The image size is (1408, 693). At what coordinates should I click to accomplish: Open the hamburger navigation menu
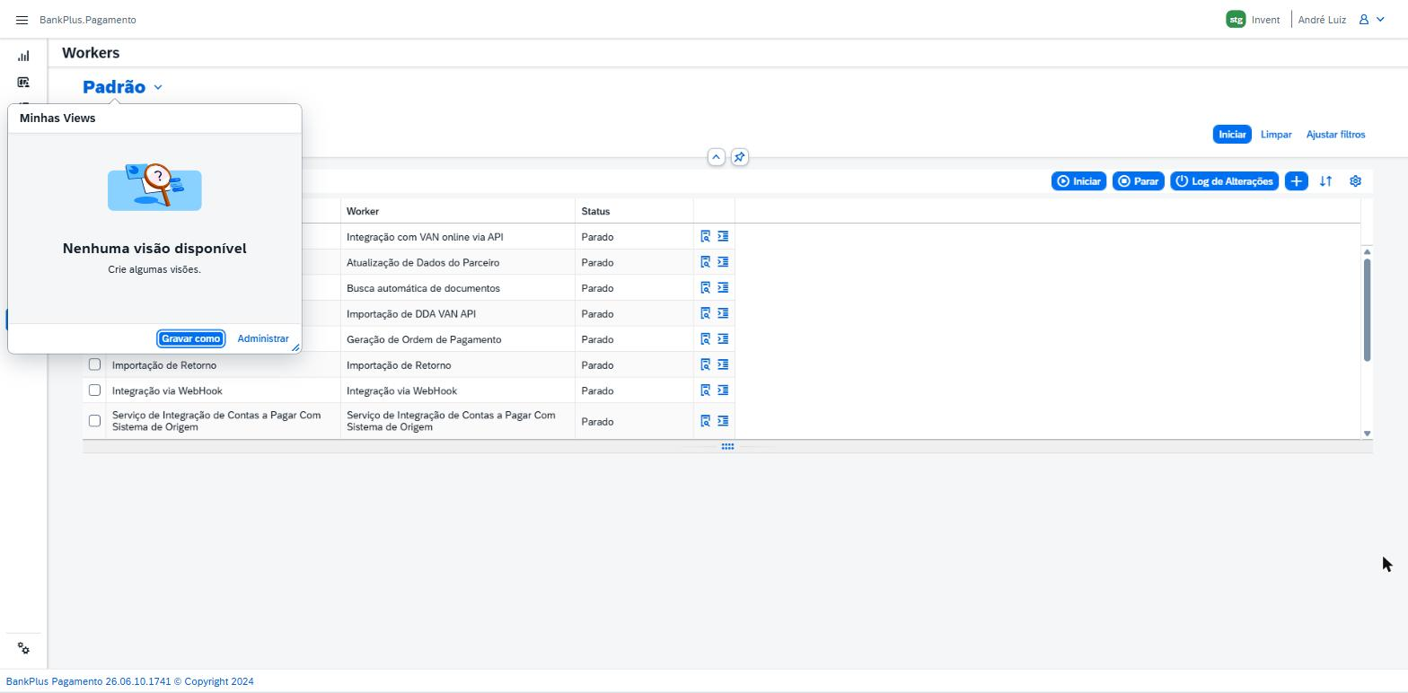pos(22,20)
